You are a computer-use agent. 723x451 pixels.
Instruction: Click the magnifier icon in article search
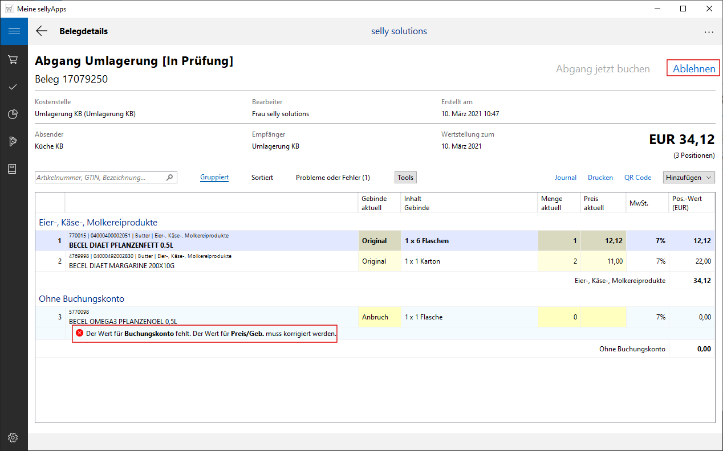169,178
